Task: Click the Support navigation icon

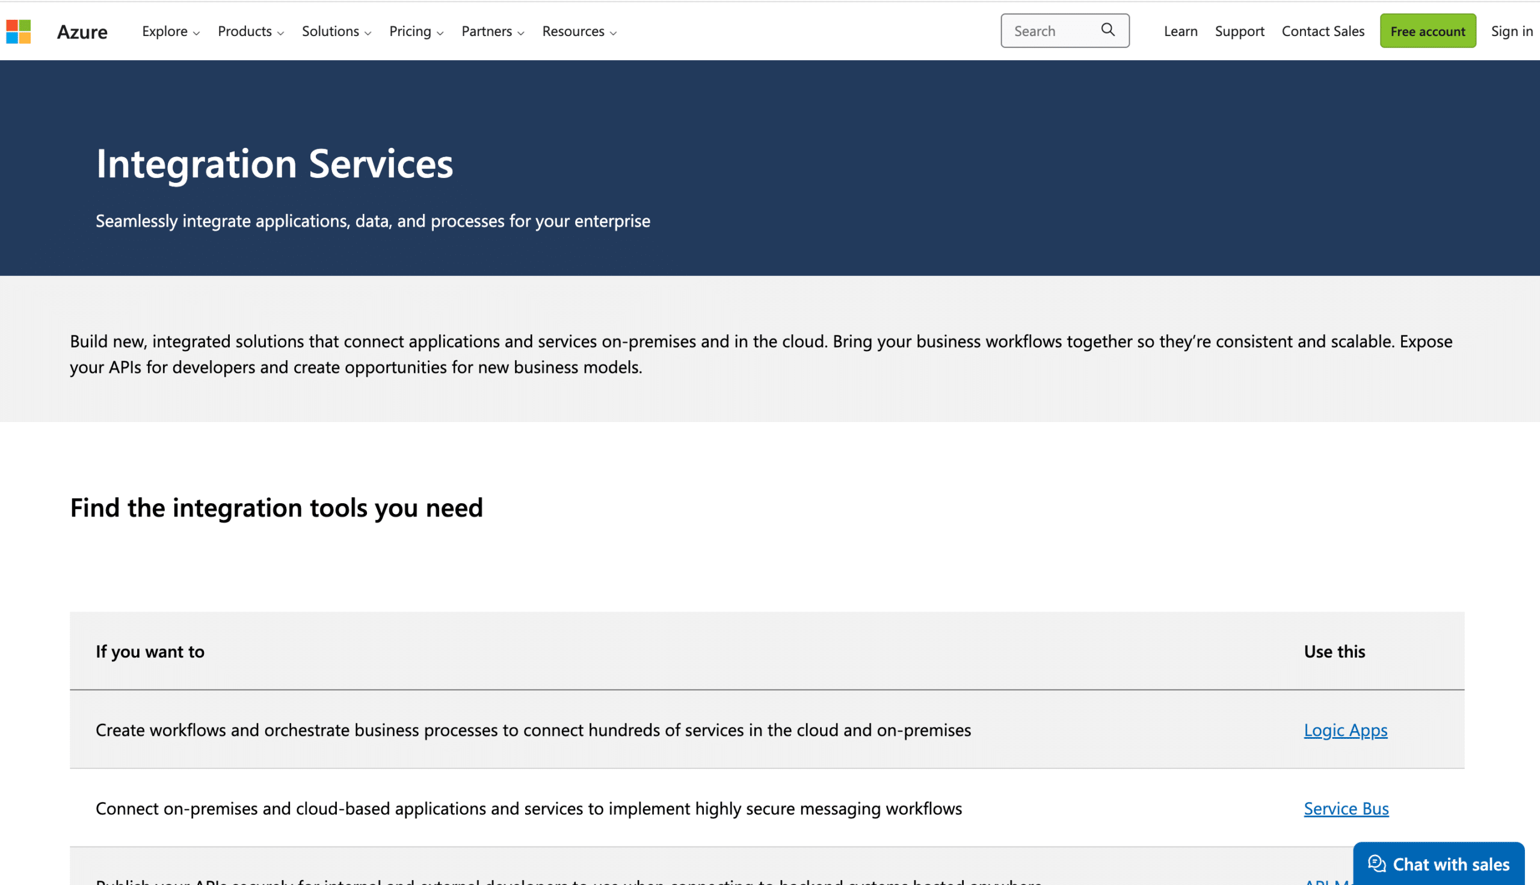Action: [x=1240, y=29]
